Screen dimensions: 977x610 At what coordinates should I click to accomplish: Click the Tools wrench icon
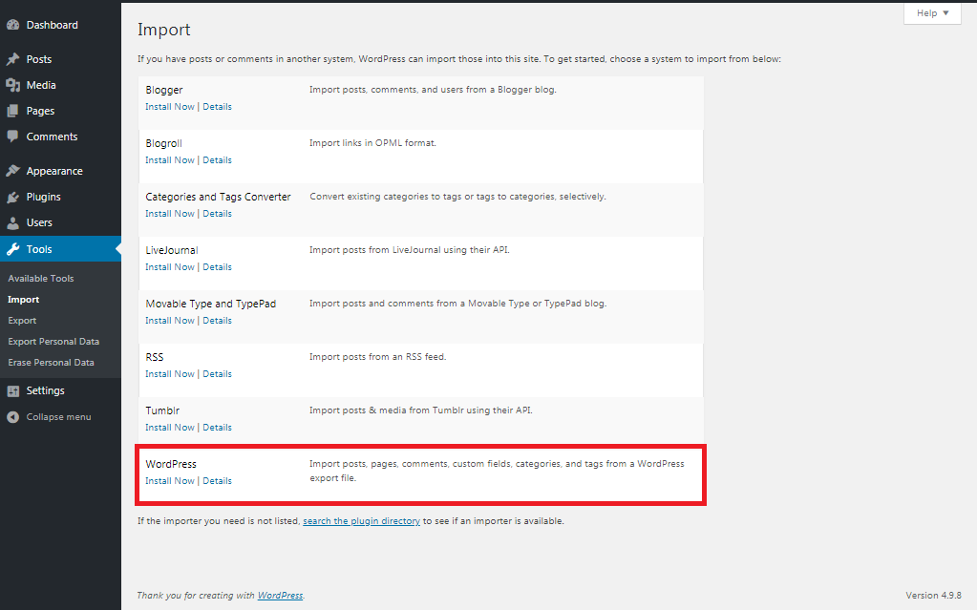pos(13,249)
